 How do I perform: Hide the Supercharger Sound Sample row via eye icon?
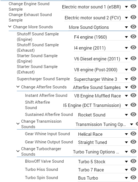click(133, 79)
